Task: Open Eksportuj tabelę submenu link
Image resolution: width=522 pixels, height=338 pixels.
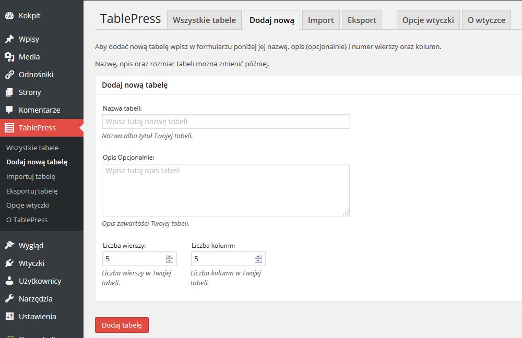Action: (x=32, y=191)
